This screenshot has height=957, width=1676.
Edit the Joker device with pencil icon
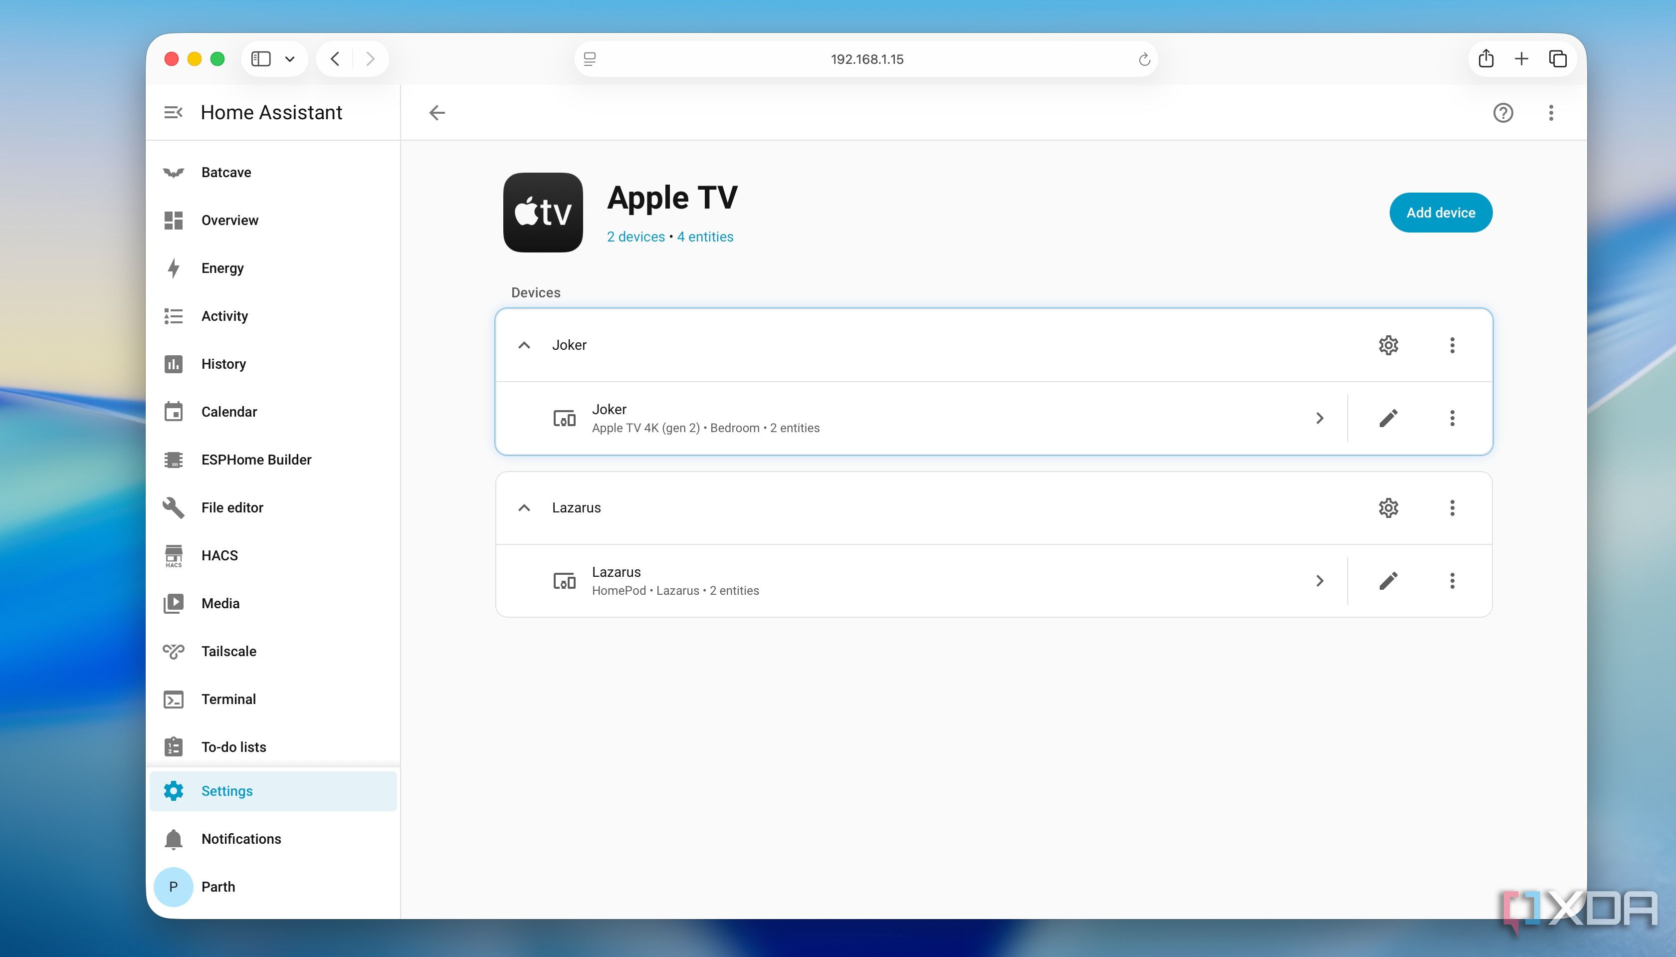1388,418
